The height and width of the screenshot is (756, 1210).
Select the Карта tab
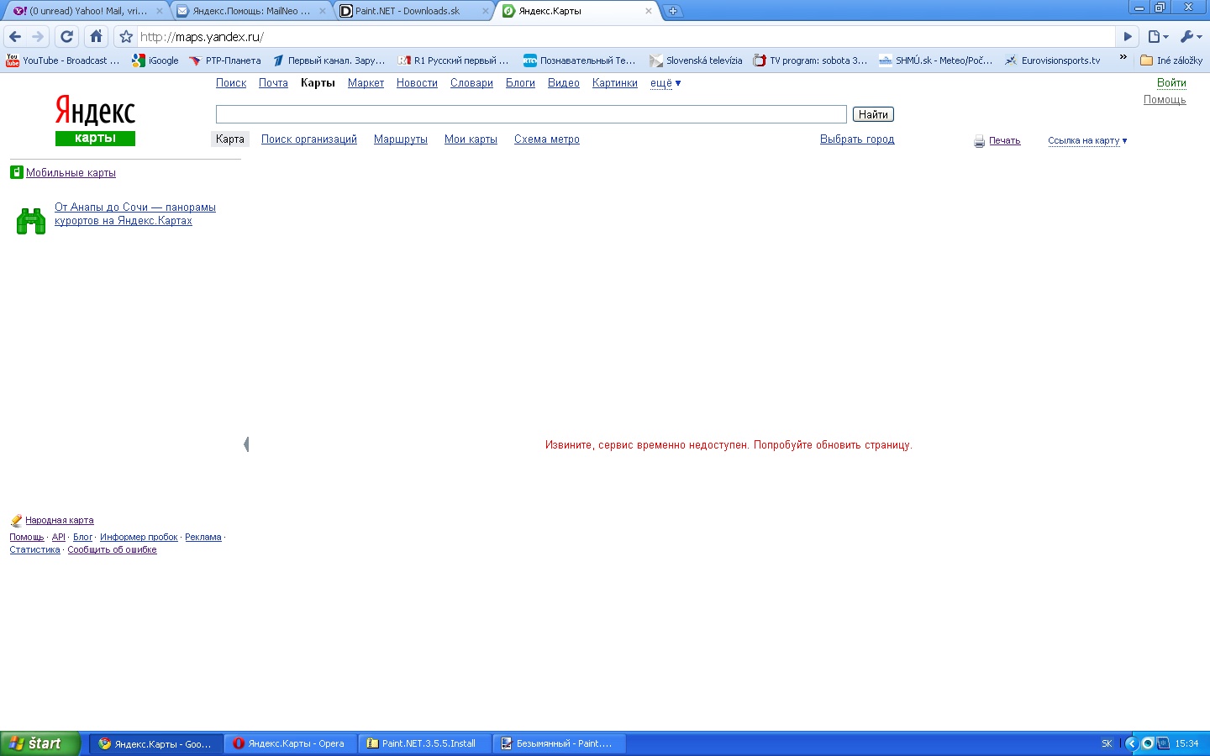(230, 139)
